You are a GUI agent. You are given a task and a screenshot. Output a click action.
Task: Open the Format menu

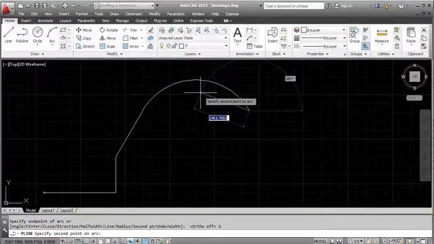(81, 14)
